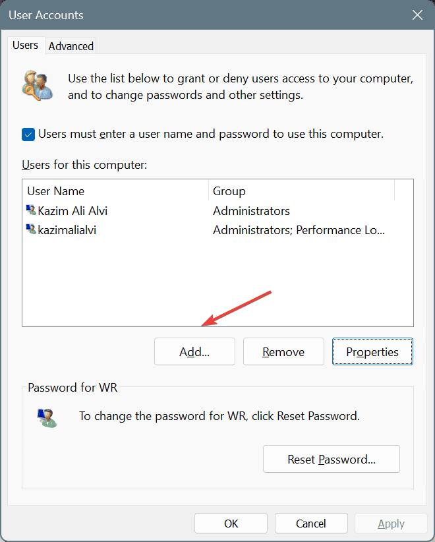Toggle users must enter password checkbox
Viewport: 435px width, 542px height.
click(x=28, y=135)
